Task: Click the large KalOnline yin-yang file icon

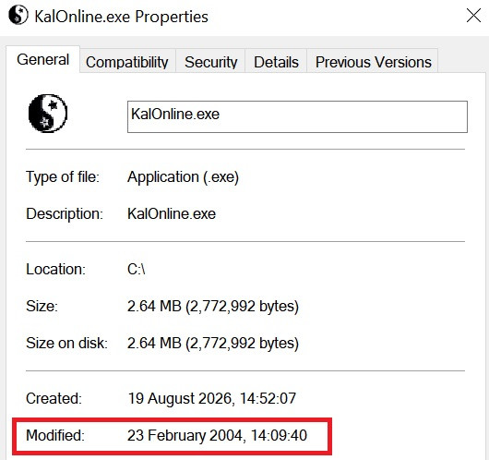Action: coord(48,114)
